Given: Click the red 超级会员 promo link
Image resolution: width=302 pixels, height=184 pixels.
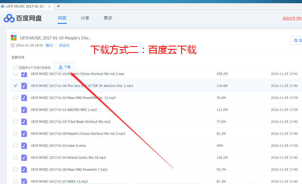Looking at the screenshot, I should tap(292, 18).
